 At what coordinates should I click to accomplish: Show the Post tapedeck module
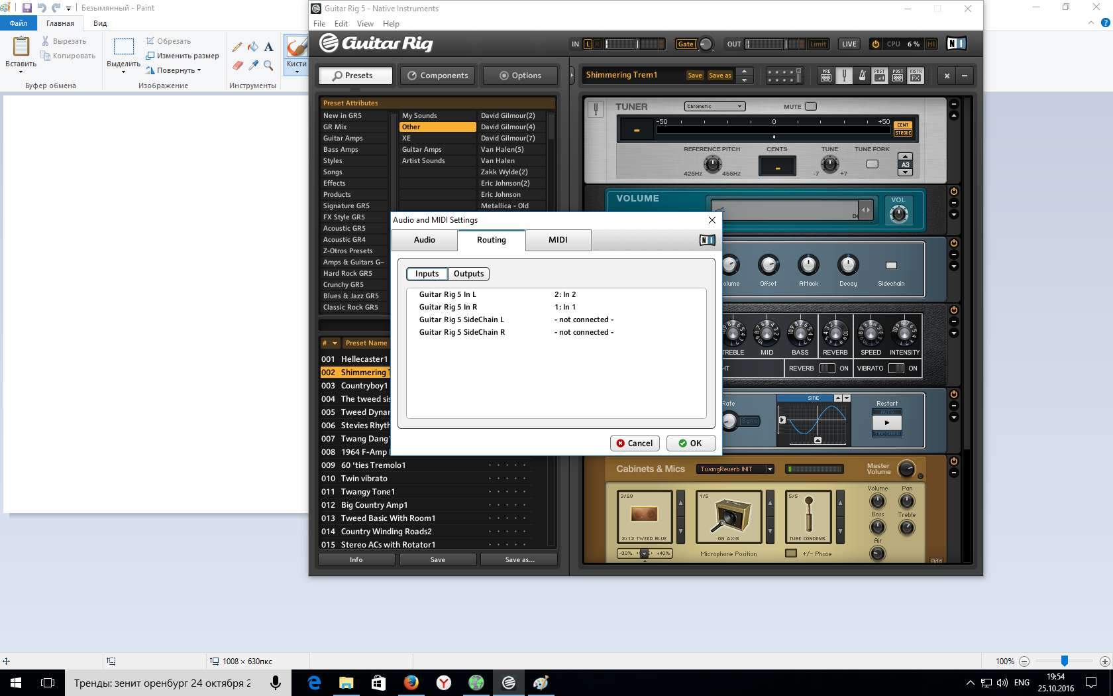[898, 76]
